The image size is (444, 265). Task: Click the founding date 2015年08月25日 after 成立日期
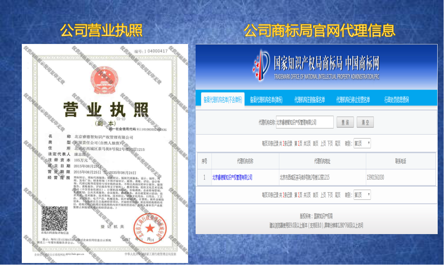88,166
